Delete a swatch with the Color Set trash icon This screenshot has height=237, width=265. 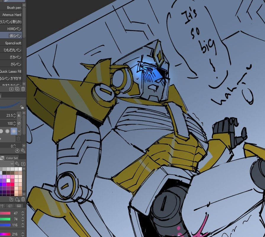tap(23, 199)
